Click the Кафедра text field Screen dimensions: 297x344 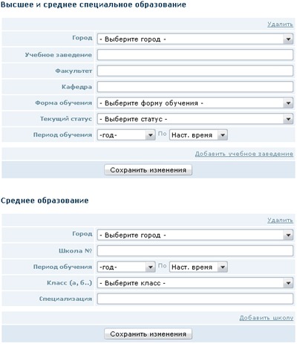pos(195,87)
